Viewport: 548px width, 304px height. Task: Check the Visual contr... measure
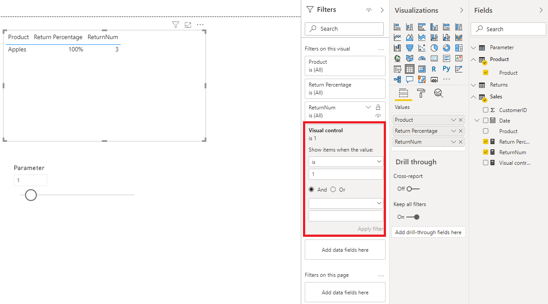(x=485, y=163)
